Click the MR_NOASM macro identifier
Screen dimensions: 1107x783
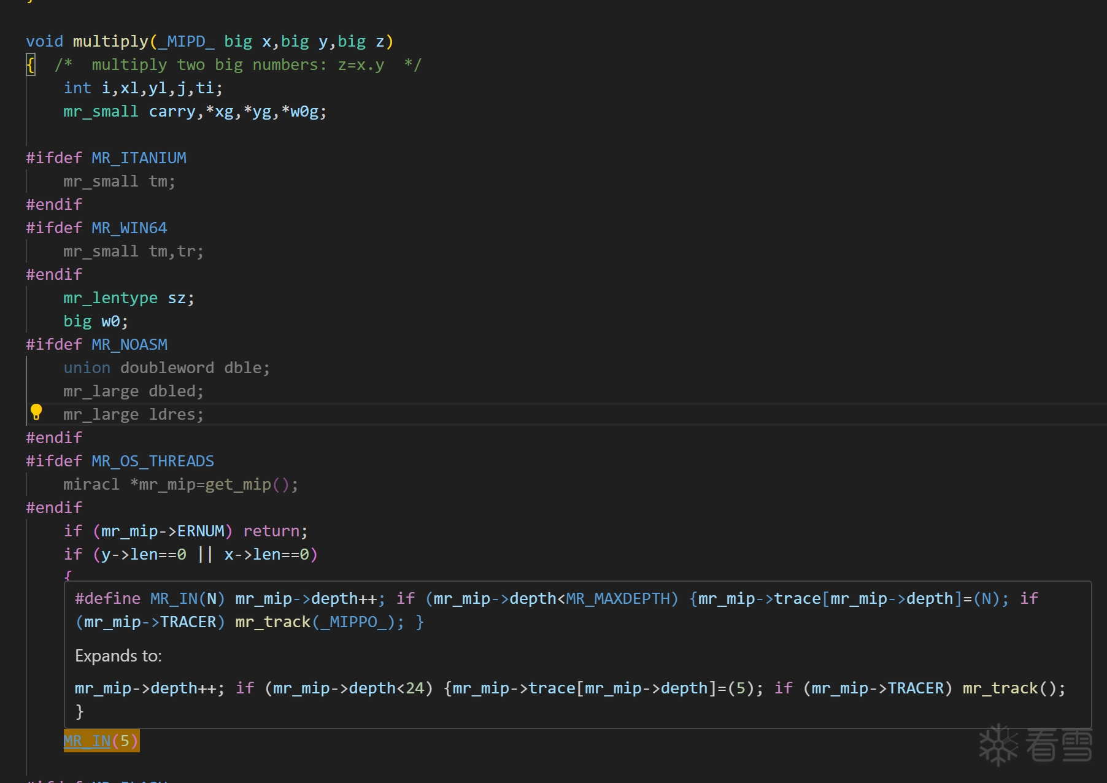tap(129, 344)
